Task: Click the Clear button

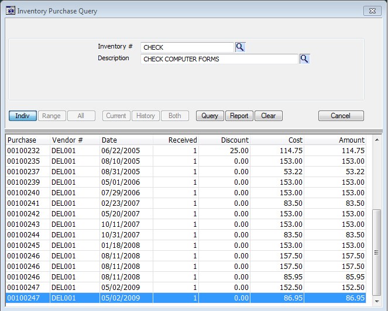Action: point(269,116)
